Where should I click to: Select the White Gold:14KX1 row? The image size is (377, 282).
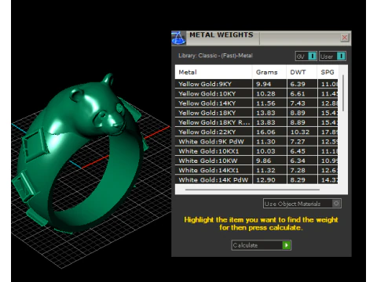pos(257,170)
